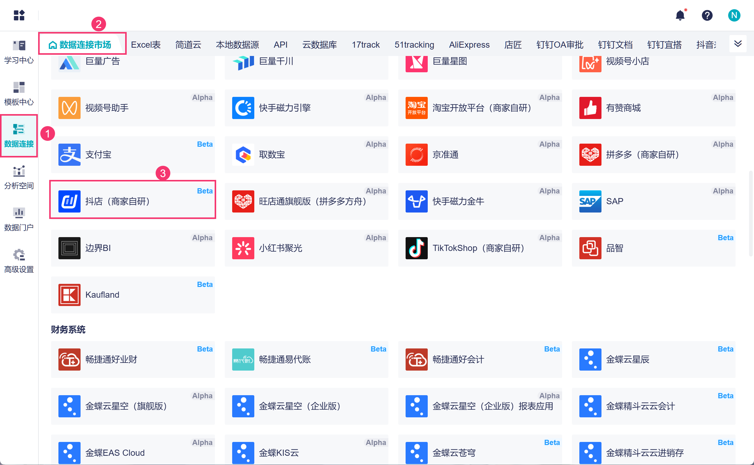The height and width of the screenshot is (465, 754).
Task: Go to 学习中心 in the sidebar
Action: click(x=19, y=52)
